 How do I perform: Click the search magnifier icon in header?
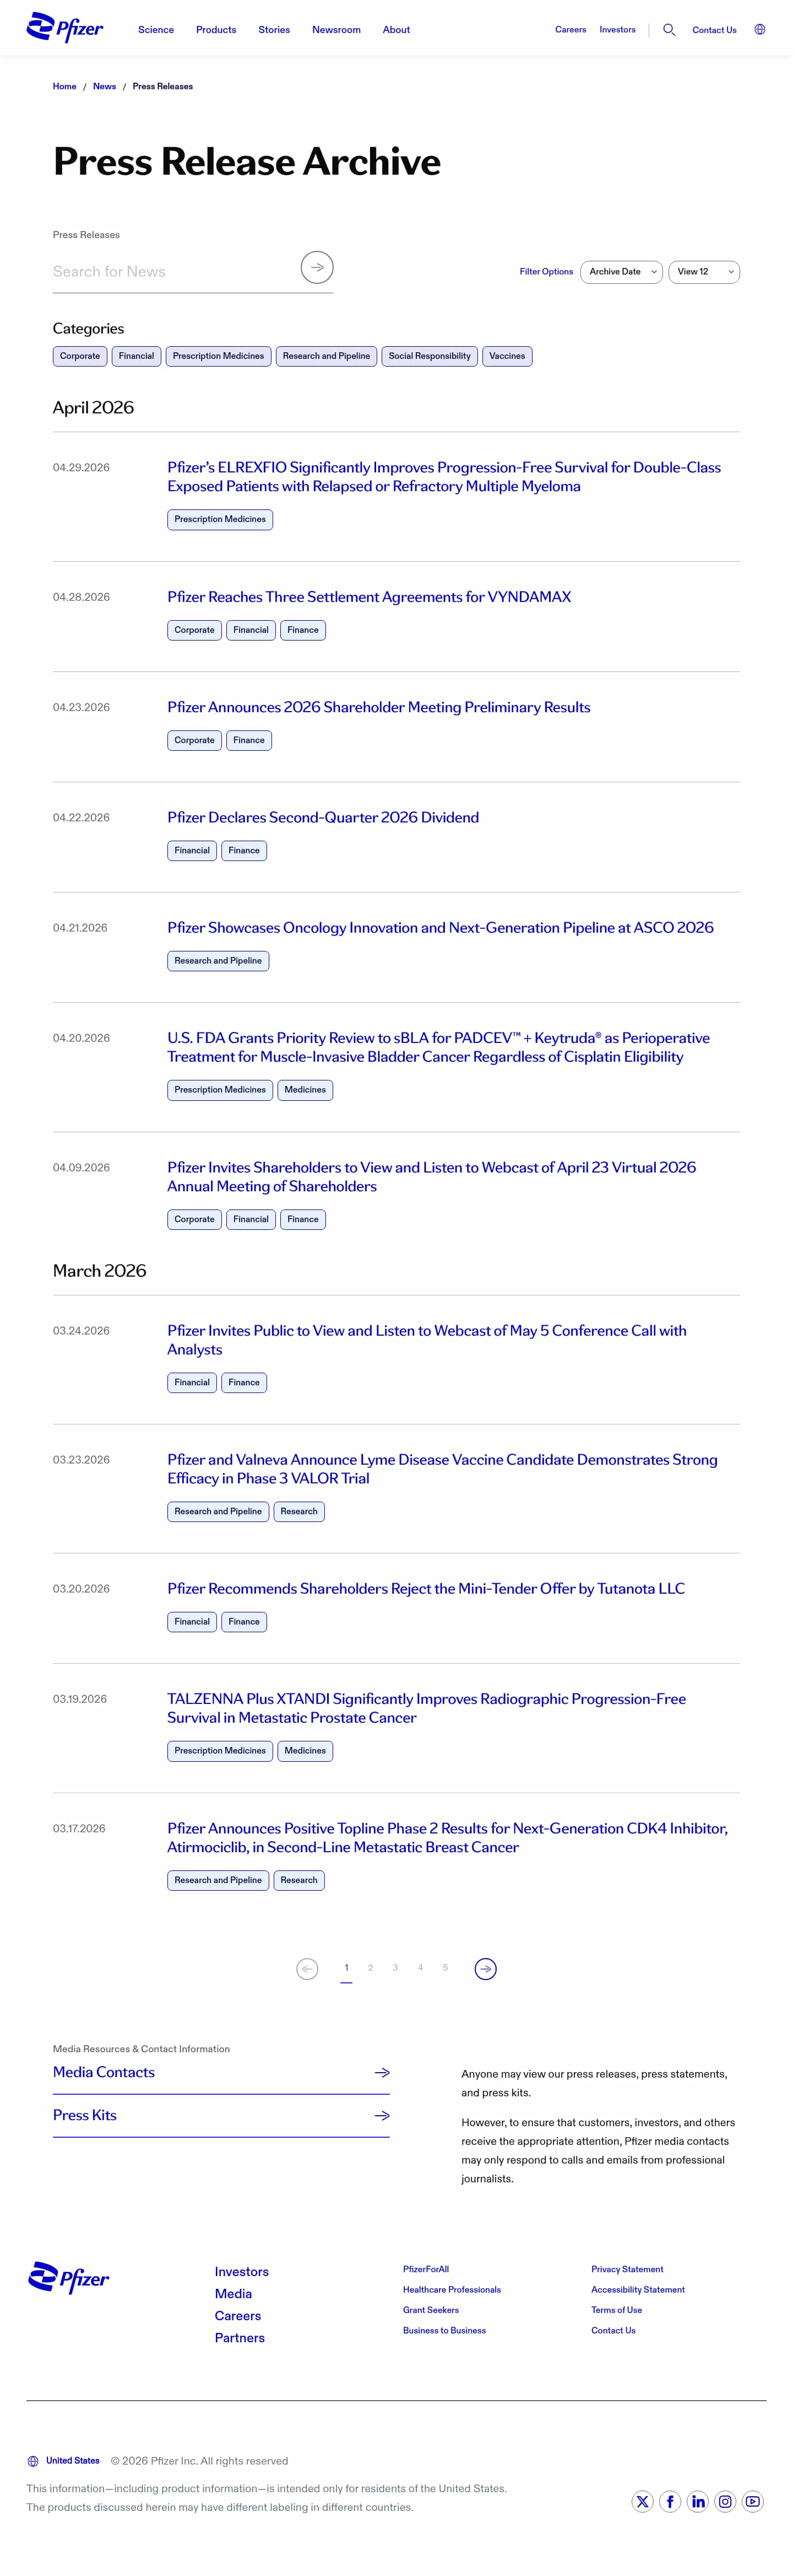[669, 30]
